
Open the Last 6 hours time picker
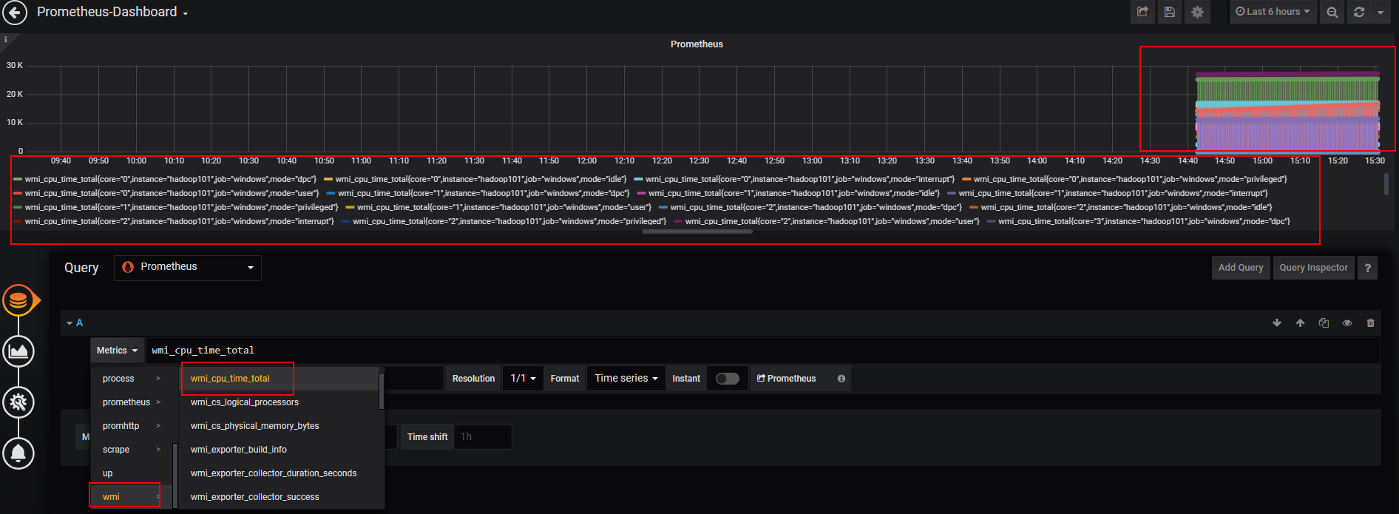[x=1273, y=12]
